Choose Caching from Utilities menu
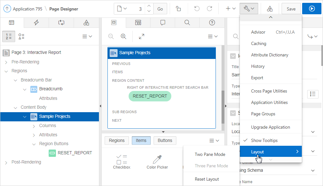The width and height of the screenshot is (323, 186). [x=271, y=43]
